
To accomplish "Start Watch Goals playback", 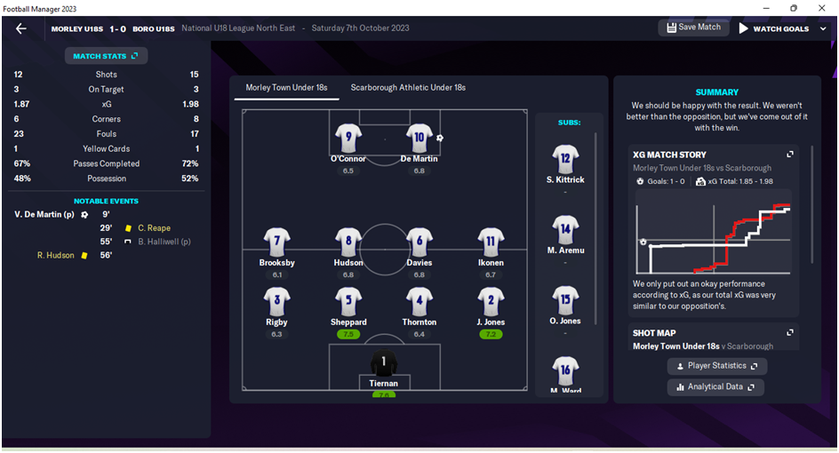I will point(774,29).
